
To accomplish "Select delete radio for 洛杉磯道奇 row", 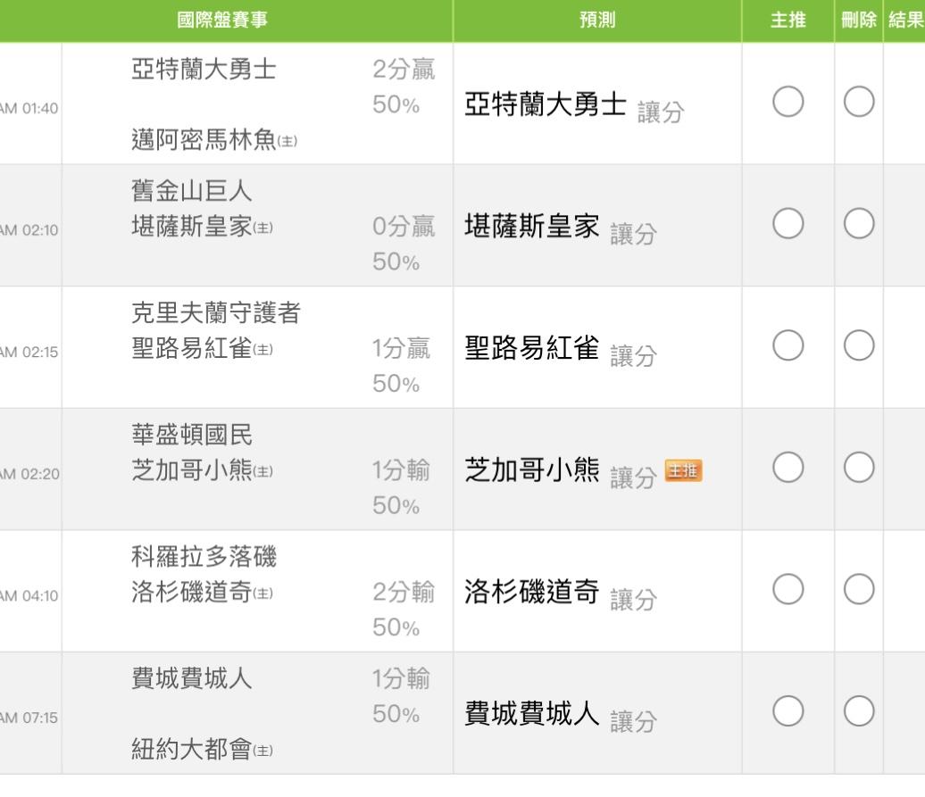I will tap(858, 589).
